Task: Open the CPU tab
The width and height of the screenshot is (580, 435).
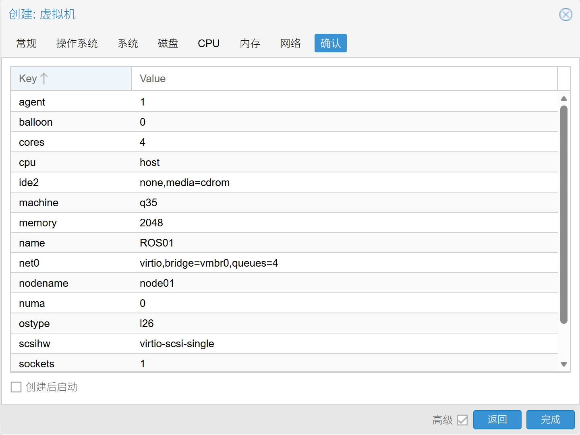Action: click(x=209, y=43)
